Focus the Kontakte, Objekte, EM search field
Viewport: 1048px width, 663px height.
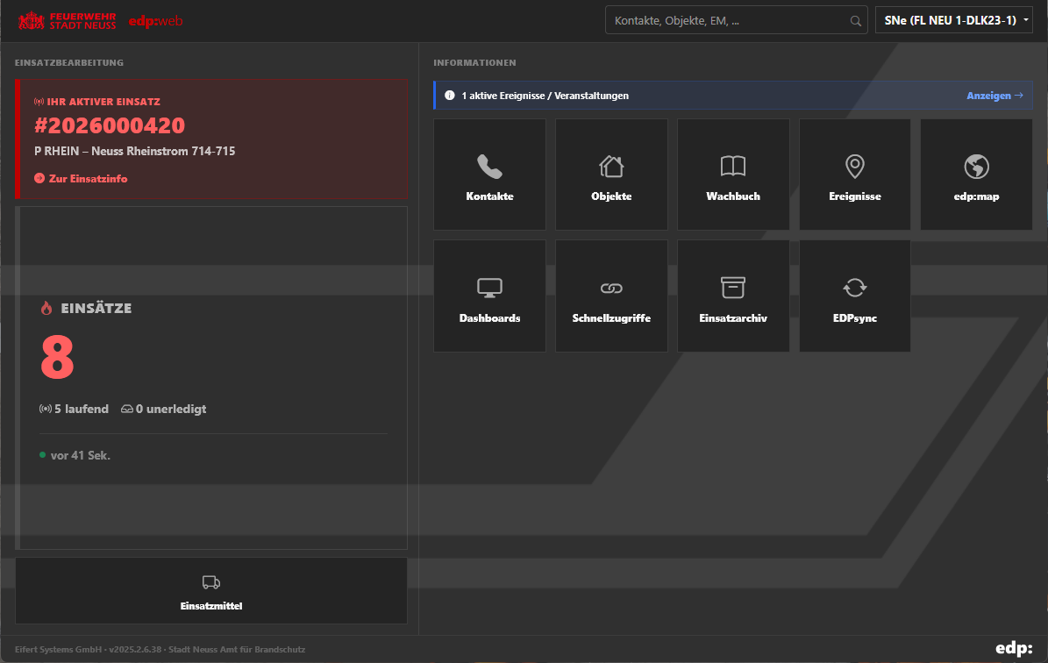pyautogui.click(x=728, y=21)
